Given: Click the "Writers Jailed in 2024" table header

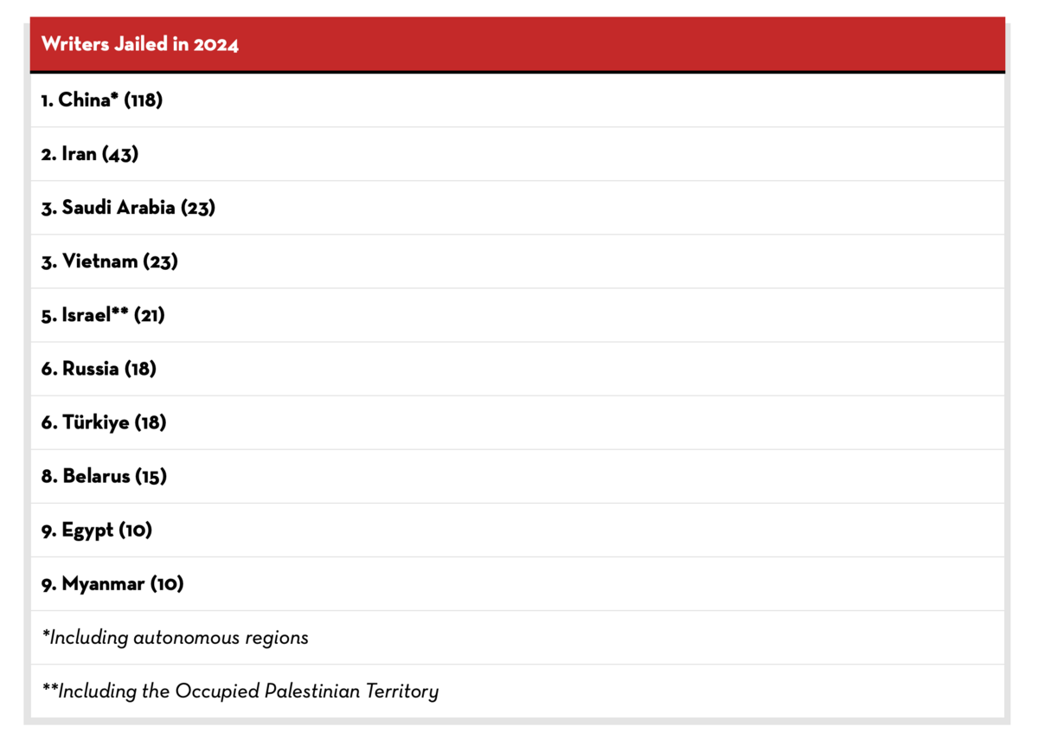Looking at the screenshot, I should (x=517, y=44).
